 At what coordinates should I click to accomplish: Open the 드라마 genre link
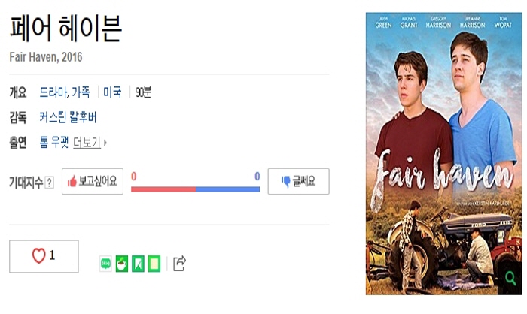pyautogui.click(x=52, y=92)
